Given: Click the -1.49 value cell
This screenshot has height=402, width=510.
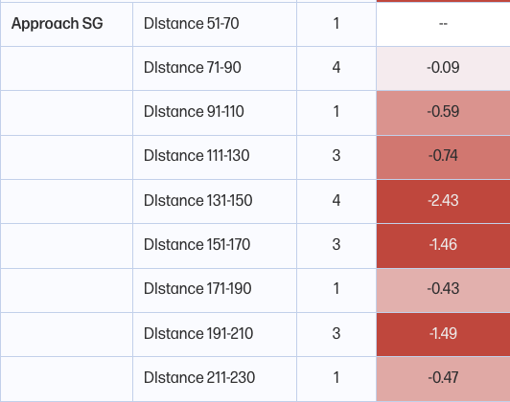Looking at the screenshot, I should 443,334.
